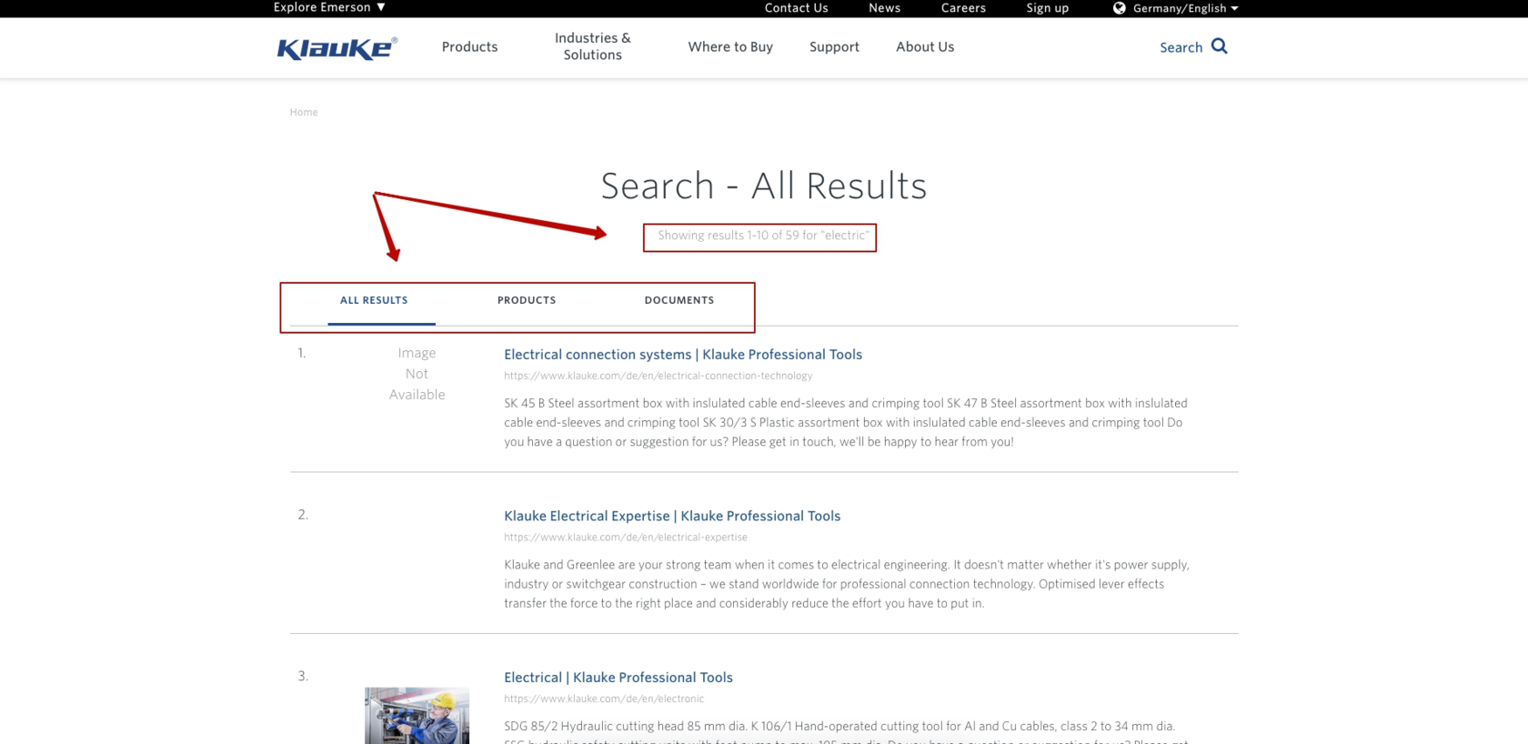Open Klauke Electrical Expertise result
Screen dimensions: 1528x744
[x=672, y=516]
